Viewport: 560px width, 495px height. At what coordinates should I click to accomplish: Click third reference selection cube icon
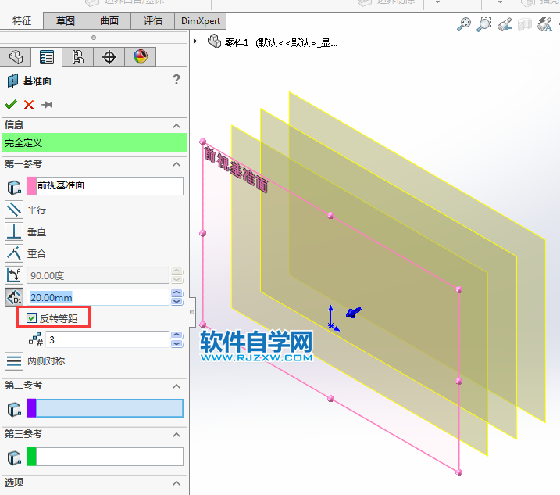[14, 457]
